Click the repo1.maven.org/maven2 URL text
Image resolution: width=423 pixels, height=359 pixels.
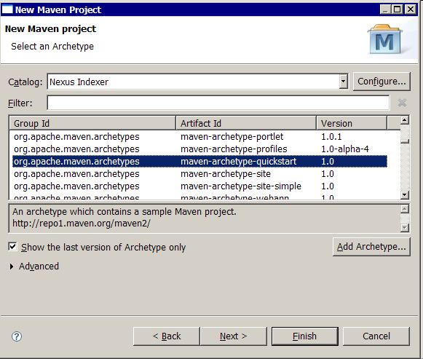point(82,224)
